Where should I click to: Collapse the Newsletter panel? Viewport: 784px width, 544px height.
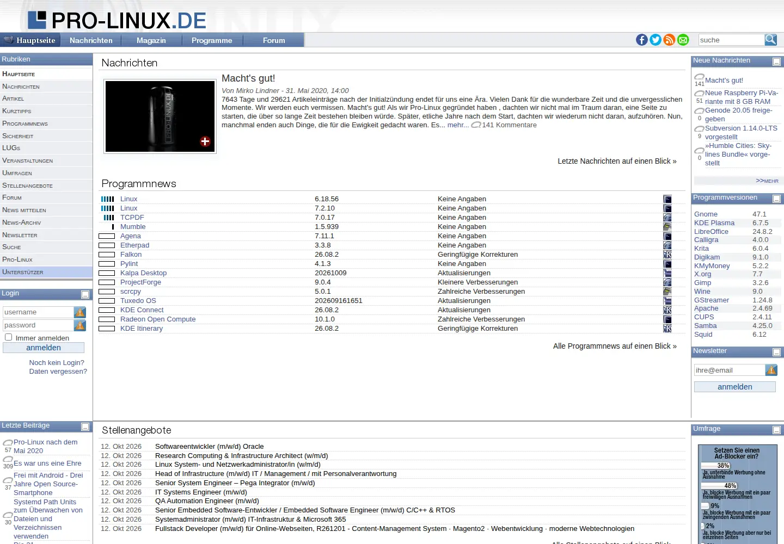pyautogui.click(x=777, y=353)
